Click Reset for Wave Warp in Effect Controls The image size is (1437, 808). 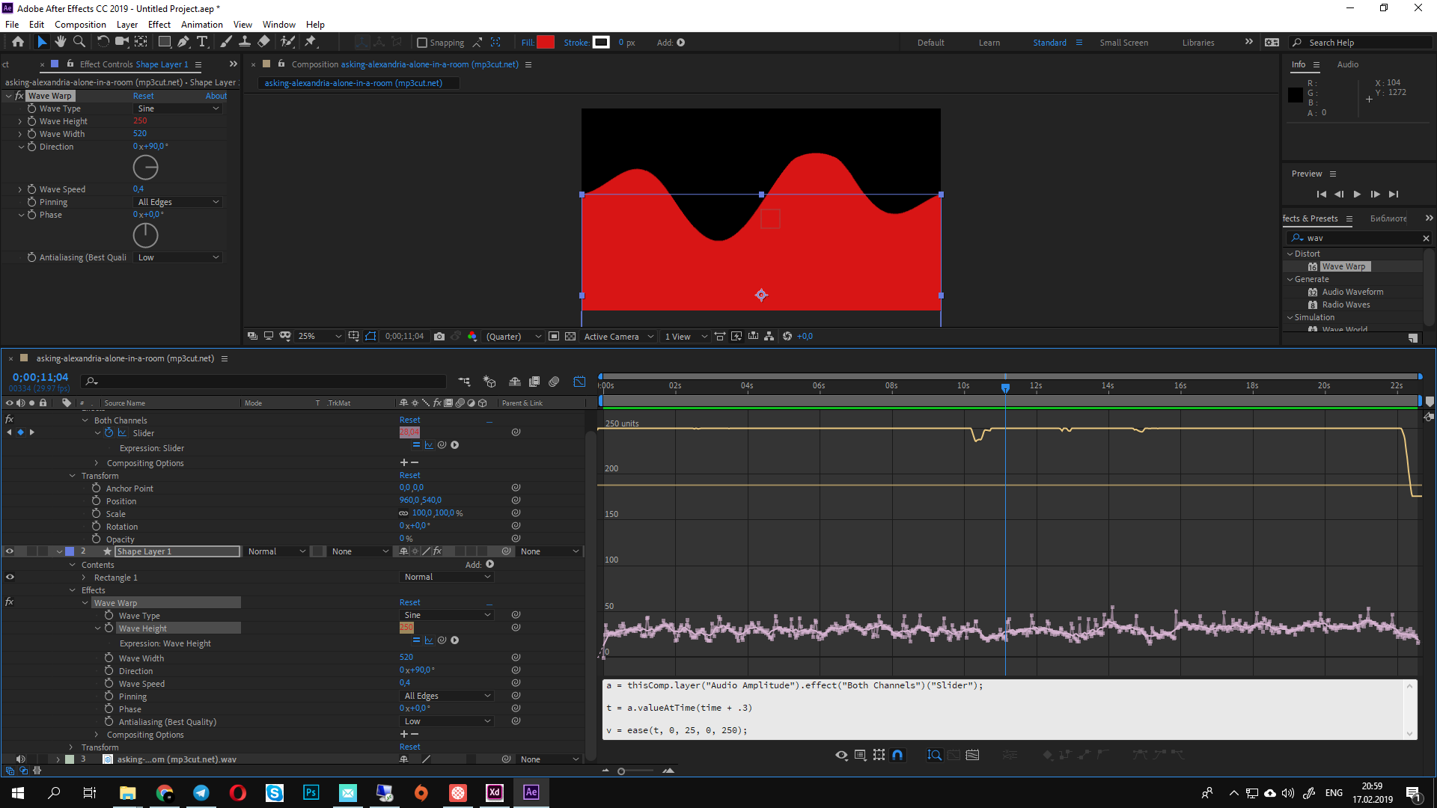[143, 96]
